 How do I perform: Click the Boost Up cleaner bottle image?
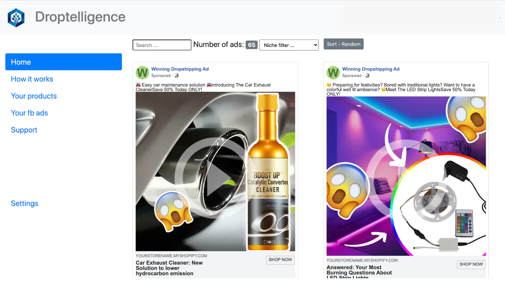[x=268, y=172]
